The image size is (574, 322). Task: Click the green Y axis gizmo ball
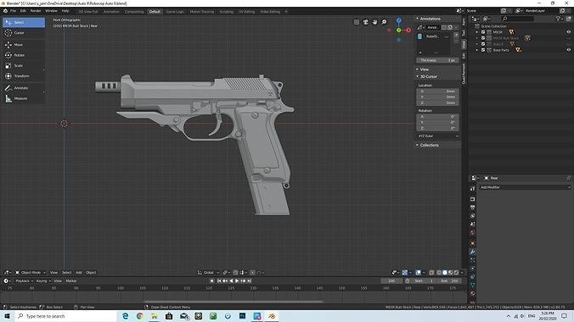click(x=398, y=31)
